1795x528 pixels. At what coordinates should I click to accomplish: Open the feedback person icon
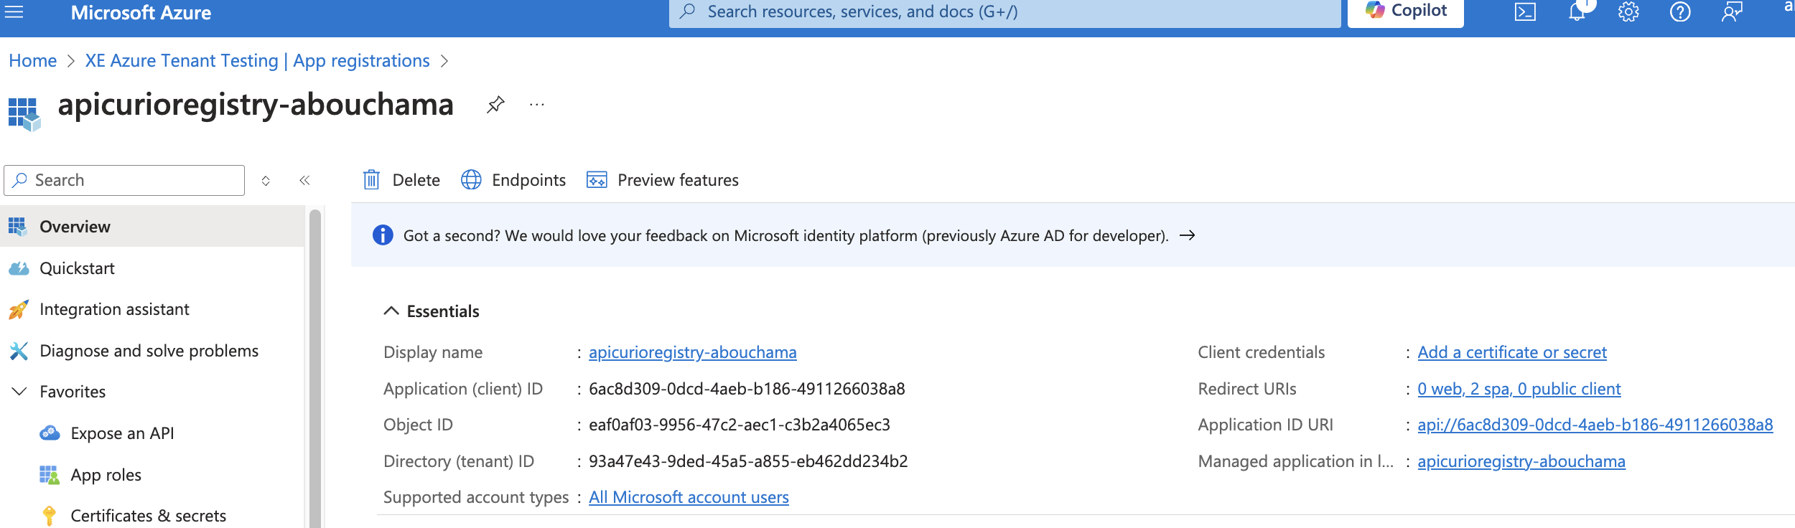coord(1731,12)
